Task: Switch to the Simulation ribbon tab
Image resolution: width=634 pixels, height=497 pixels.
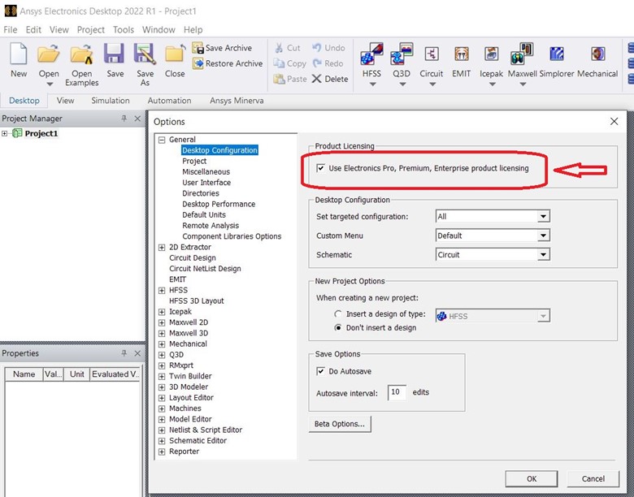Action: coord(111,101)
